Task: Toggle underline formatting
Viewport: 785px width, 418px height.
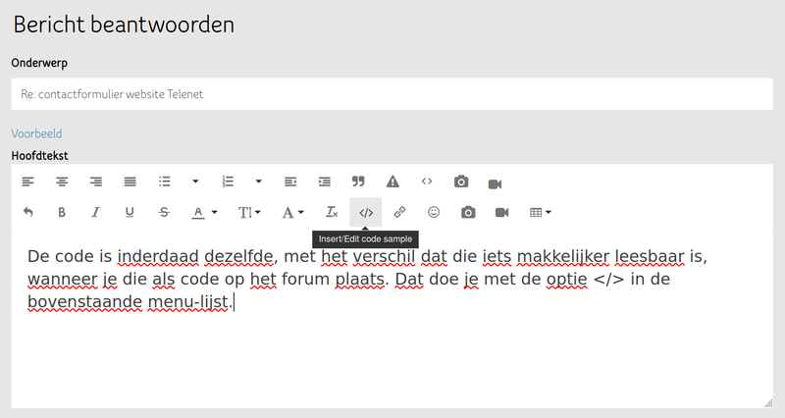Action: [130, 212]
